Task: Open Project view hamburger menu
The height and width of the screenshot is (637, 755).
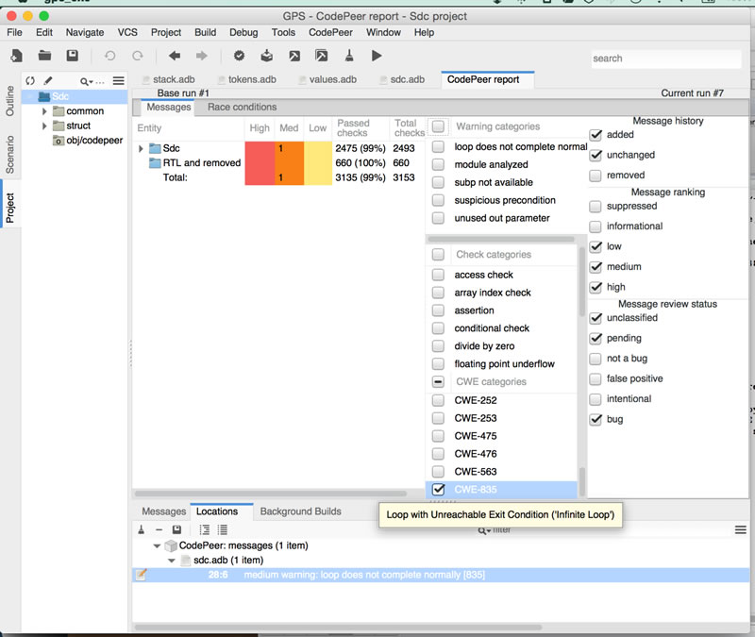Action: [x=119, y=81]
